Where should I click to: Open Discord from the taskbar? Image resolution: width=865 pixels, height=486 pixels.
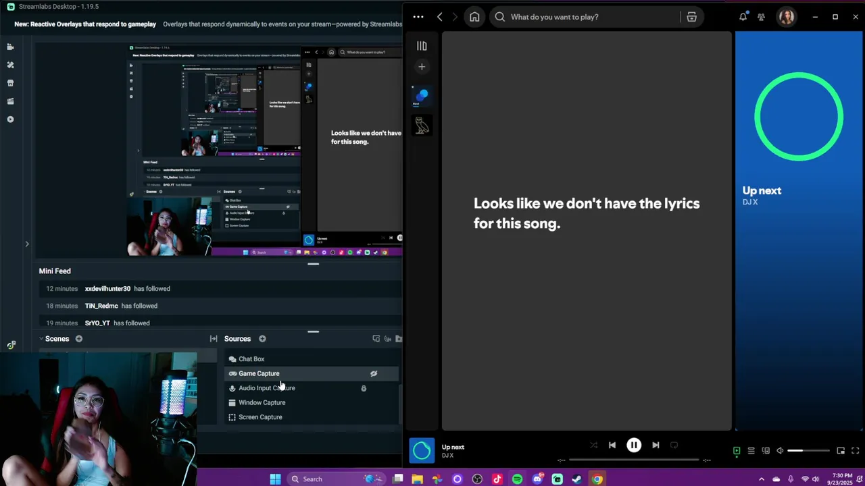537,479
